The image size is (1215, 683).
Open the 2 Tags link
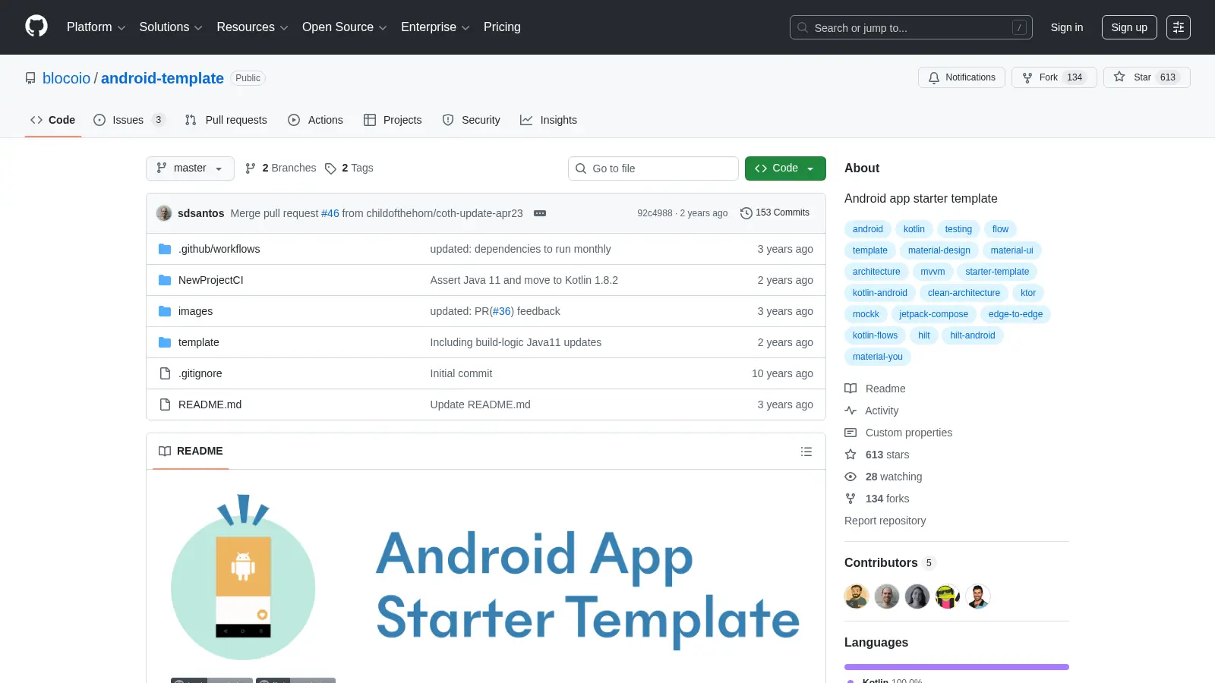coord(349,168)
